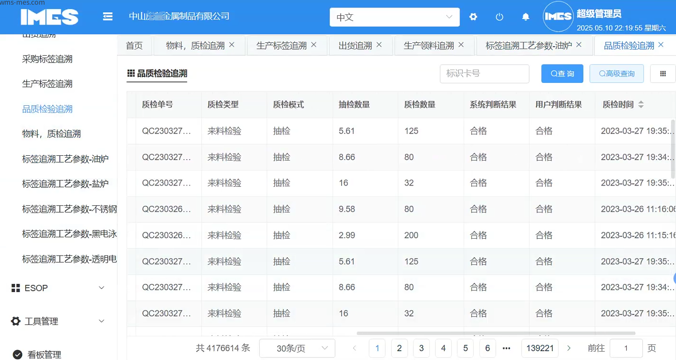Close the 生产领料追溯 tab
The width and height of the screenshot is (676, 360).
tap(461, 45)
